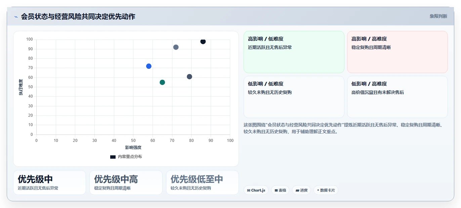Select the 进度 tag chip

tap(301, 190)
